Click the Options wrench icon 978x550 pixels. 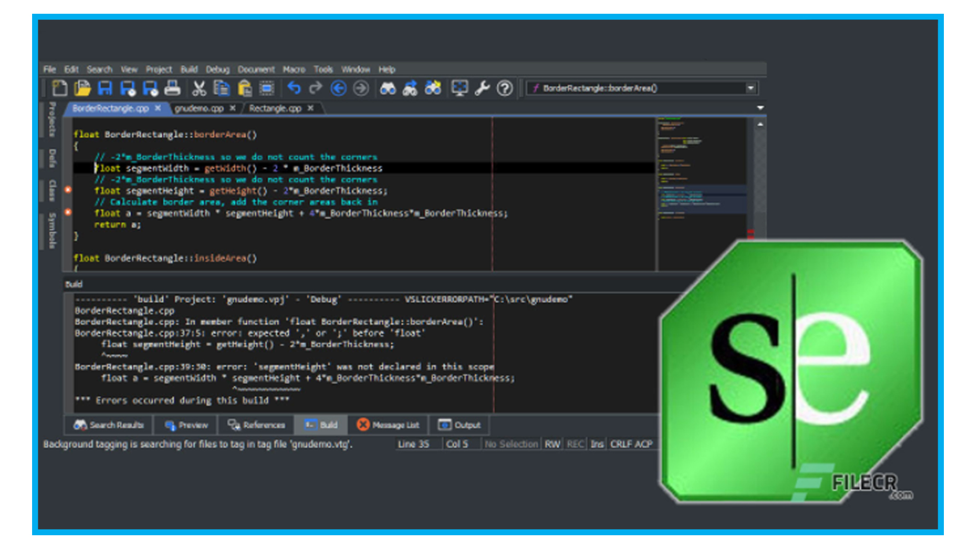(482, 89)
